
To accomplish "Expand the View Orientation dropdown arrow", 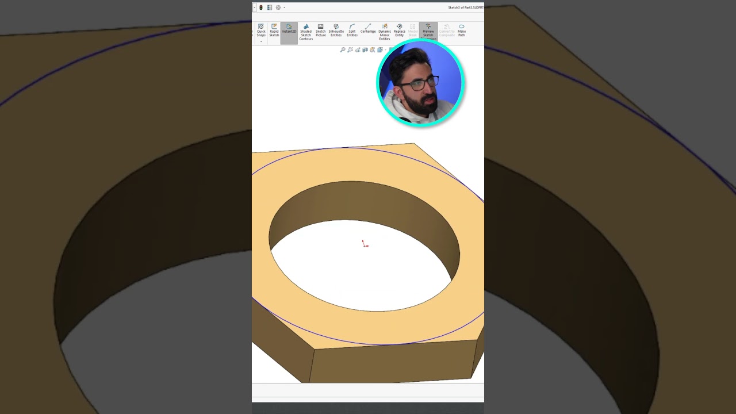I will [x=385, y=50].
